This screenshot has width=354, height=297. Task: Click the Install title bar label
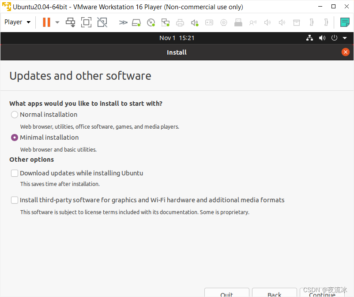click(177, 52)
